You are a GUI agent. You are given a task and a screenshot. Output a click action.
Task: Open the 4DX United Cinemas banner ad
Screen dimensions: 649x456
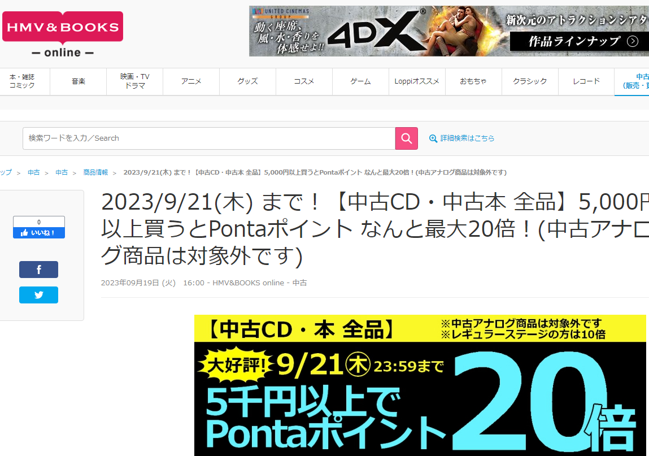pos(449,31)
